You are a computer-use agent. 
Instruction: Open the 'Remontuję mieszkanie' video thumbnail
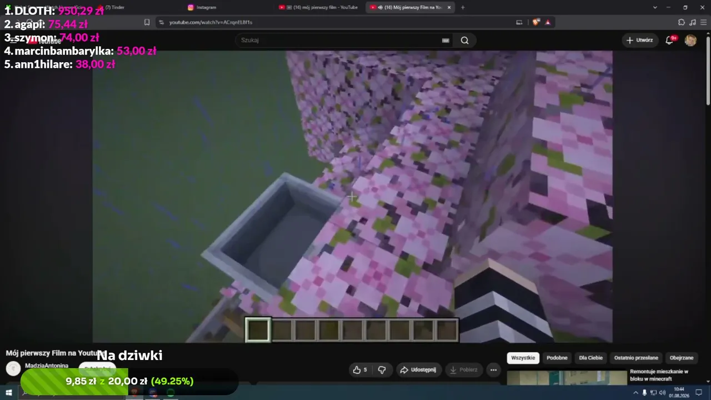[567, 378]
